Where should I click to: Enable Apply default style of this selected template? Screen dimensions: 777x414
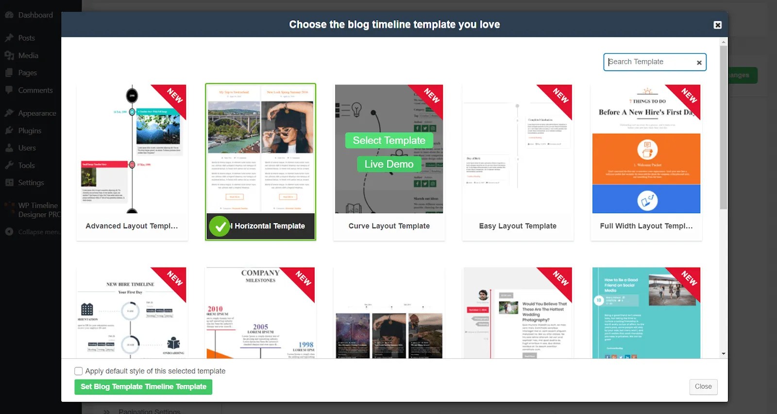coord(79,371)
